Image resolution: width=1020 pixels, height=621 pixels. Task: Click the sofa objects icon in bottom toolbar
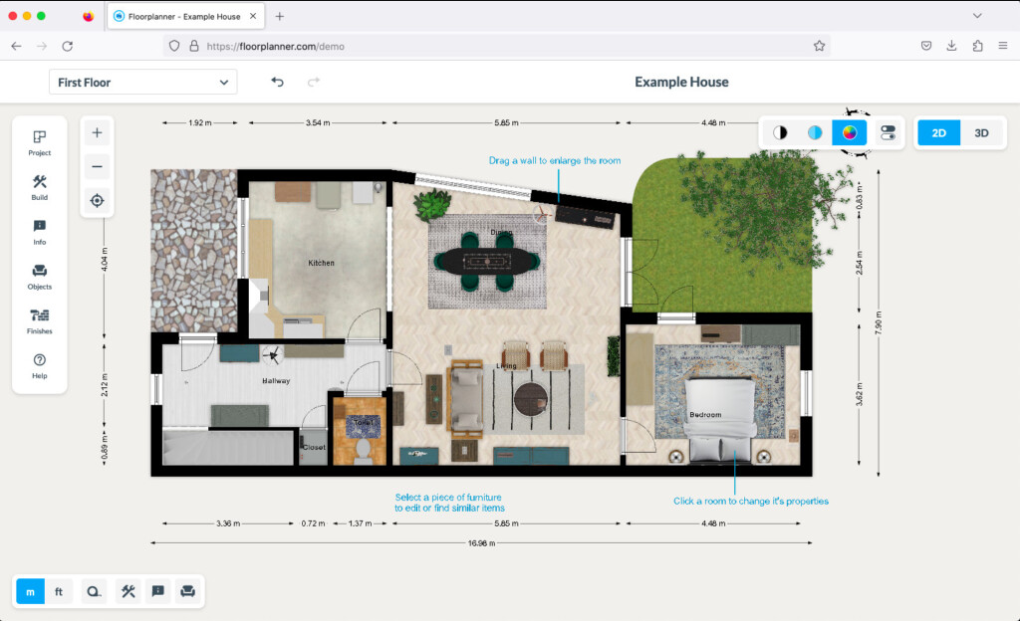[x=188, y=591]
